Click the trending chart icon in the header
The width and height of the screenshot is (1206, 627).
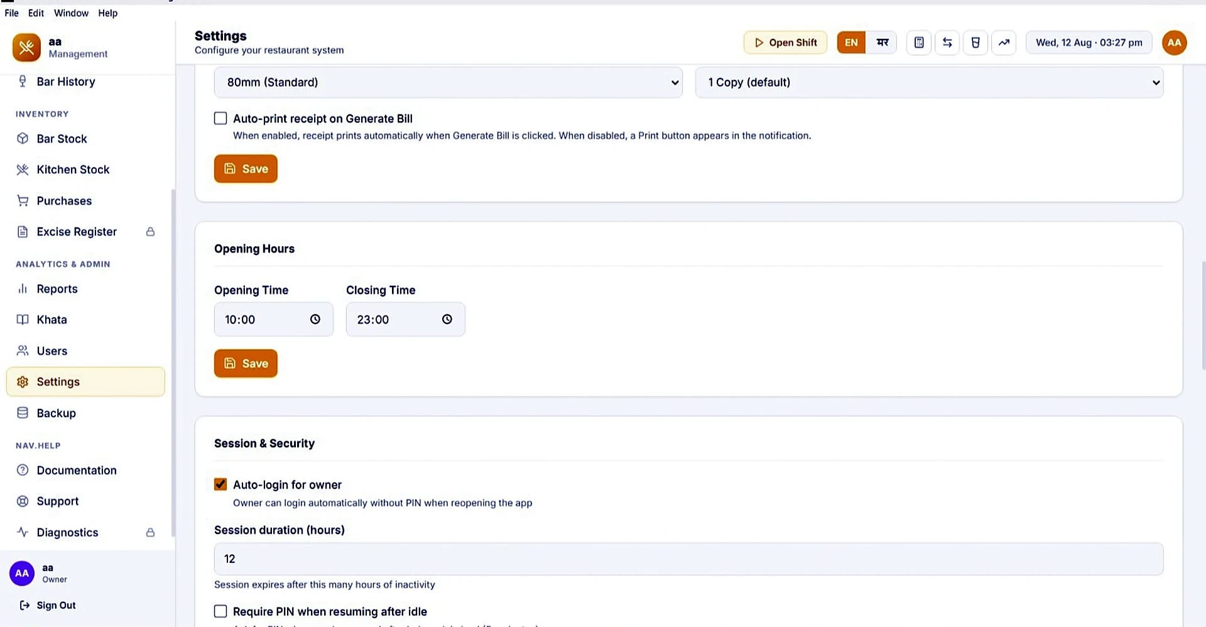click(x=1004, y=43)
